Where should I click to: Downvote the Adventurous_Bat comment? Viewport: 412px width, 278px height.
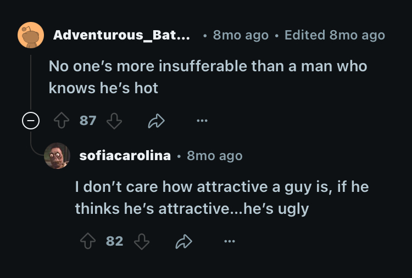pyautogui.click(x=114, y=121)
